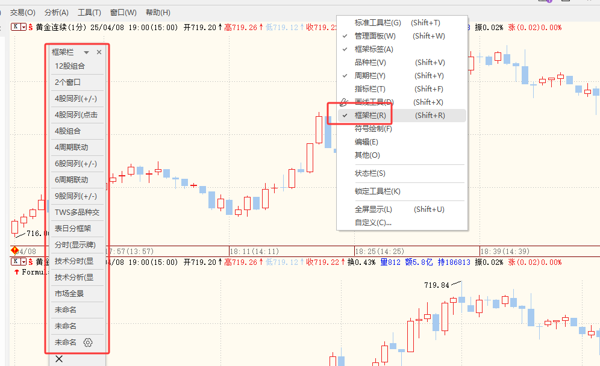Enable 品种栏(V) toolbar option
This screenshot has height=366, width=600.
[402, 63]
